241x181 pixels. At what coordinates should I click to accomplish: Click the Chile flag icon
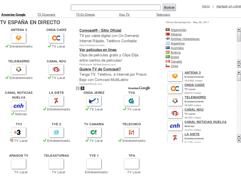[x=168, y=66]
